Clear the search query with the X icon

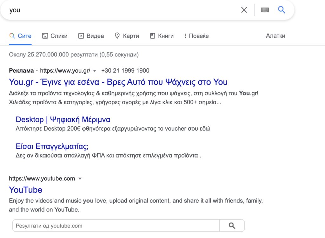244,10
